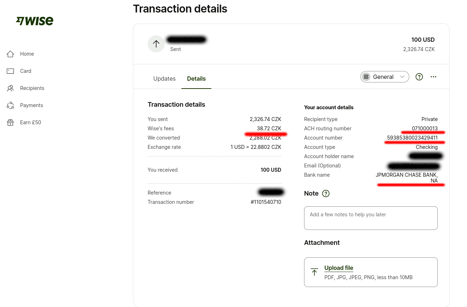Click the Recipients people icon

(10, 88)
